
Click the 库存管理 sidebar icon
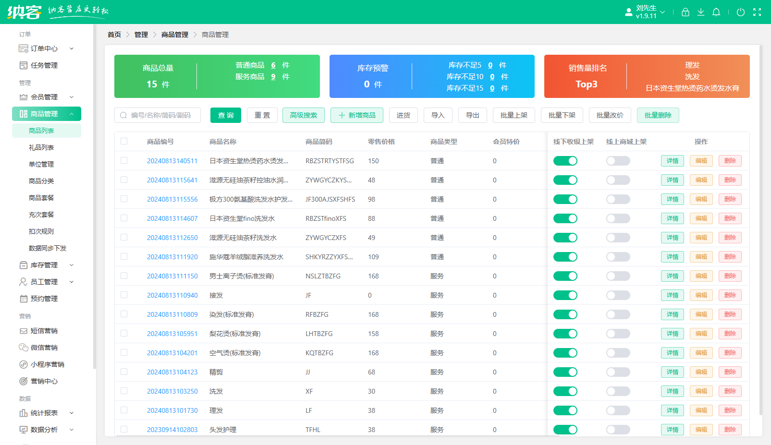(x=23, y=265)
